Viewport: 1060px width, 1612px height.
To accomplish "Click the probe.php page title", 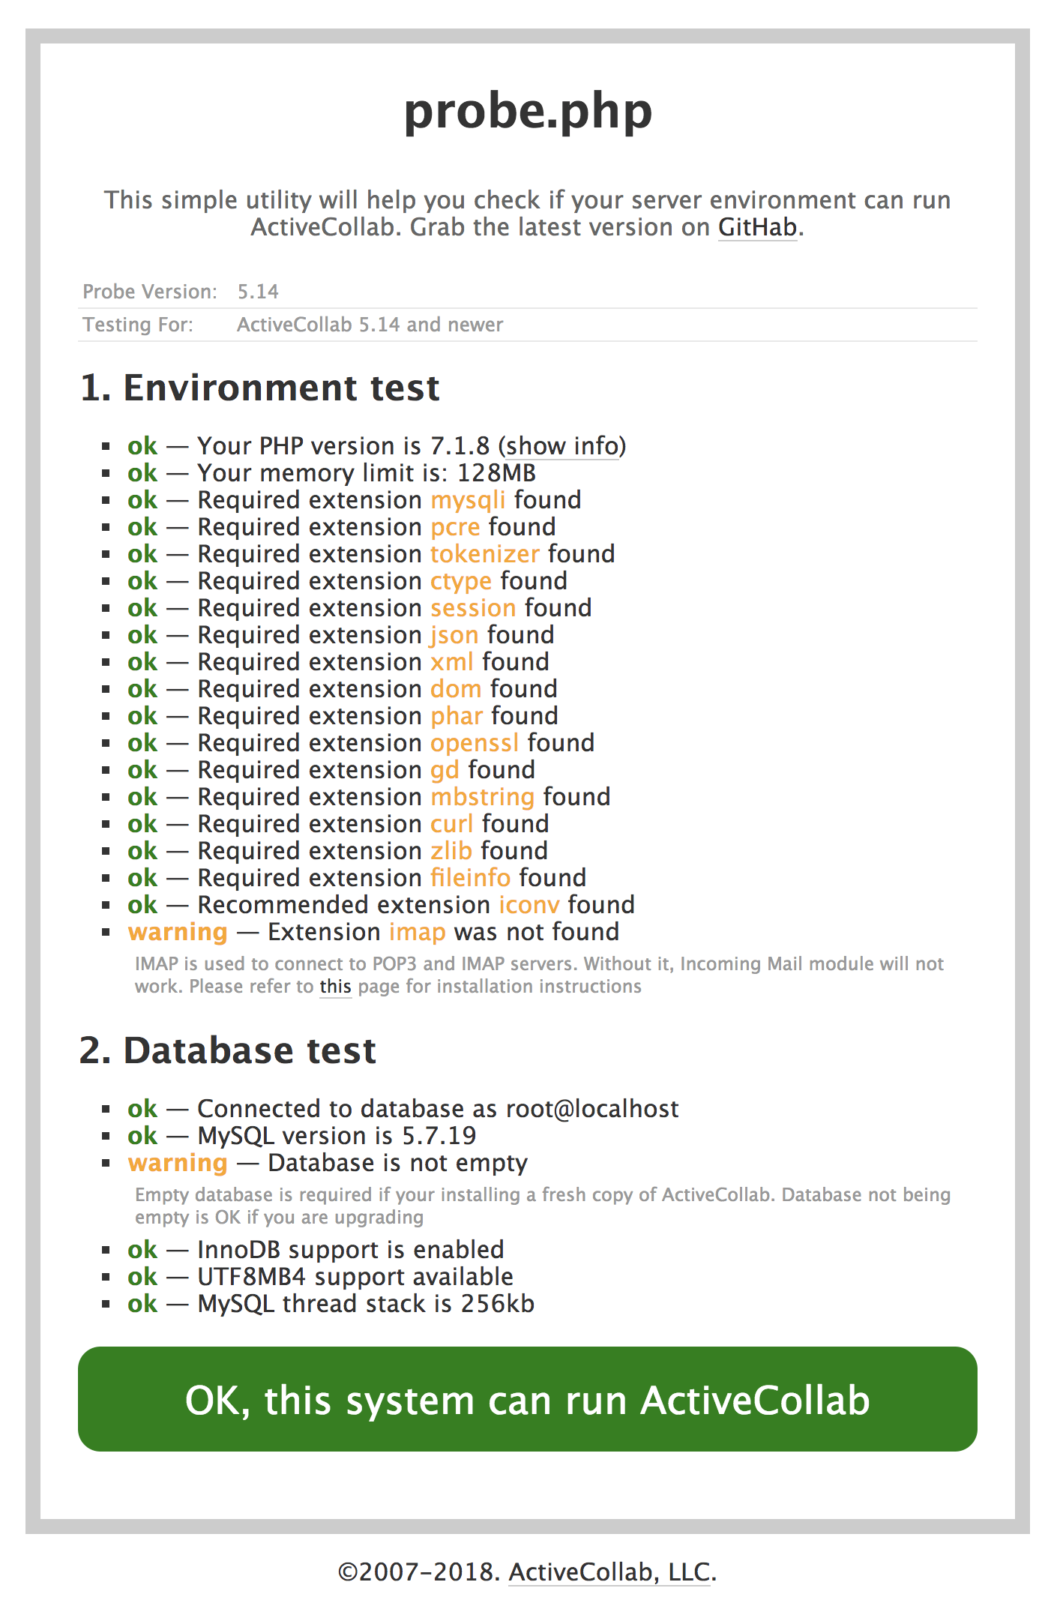I will pos(528,111).
